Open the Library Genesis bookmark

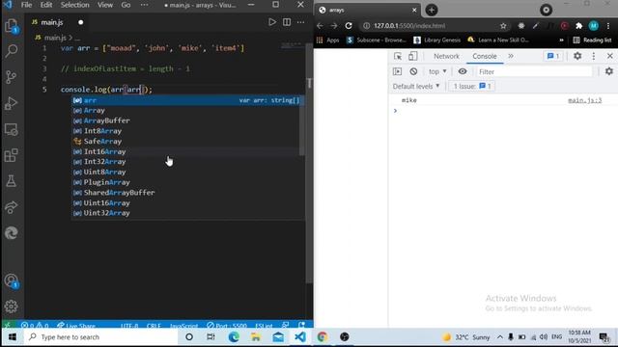(437, 40)
